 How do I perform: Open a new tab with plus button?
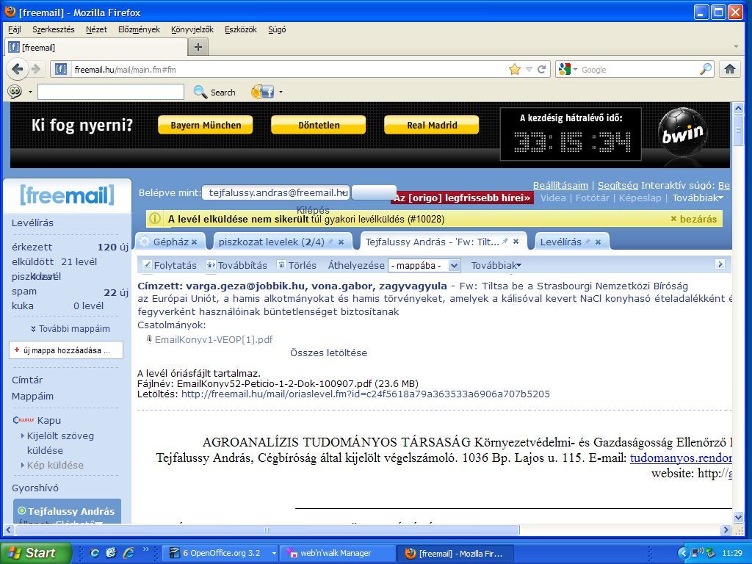tap(198, 47)
